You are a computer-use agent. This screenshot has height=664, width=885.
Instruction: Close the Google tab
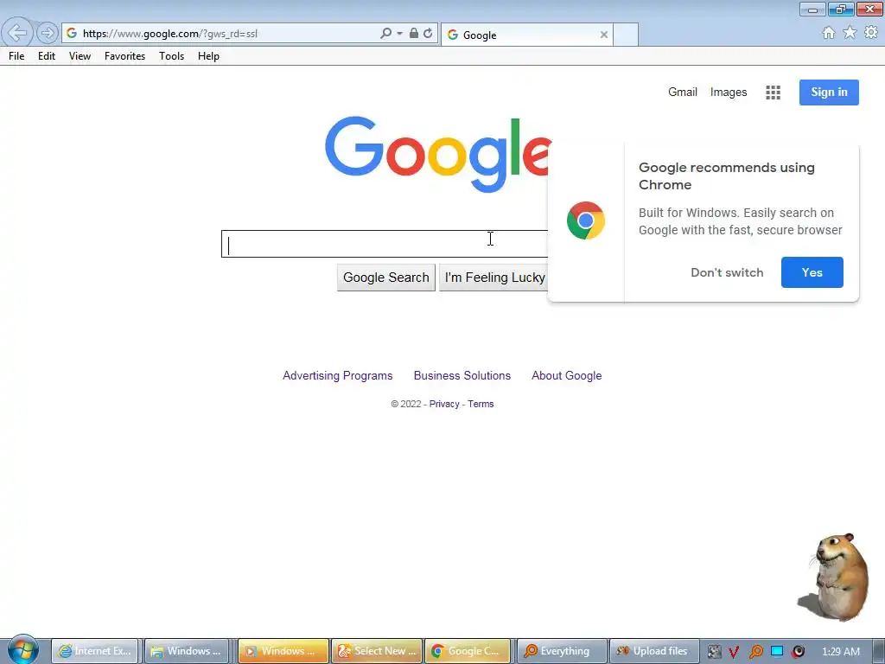[x=604, y=35]
